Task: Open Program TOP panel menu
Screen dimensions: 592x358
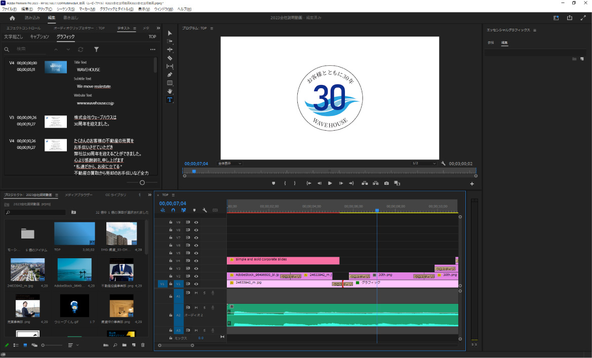Action: click(x=212, y=28)
